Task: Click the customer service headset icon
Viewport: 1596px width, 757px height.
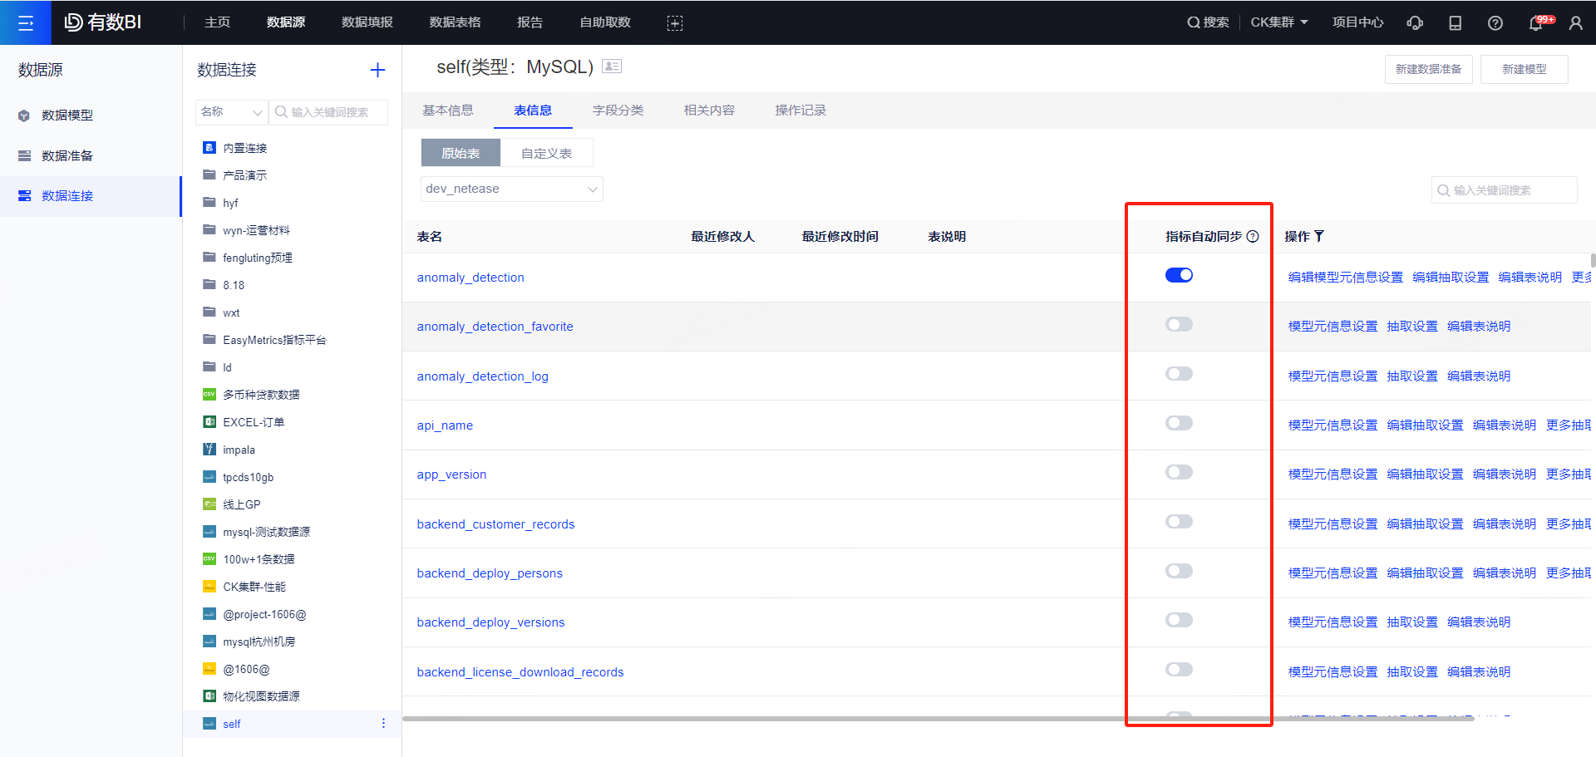Action: [x=1415, y=22]
